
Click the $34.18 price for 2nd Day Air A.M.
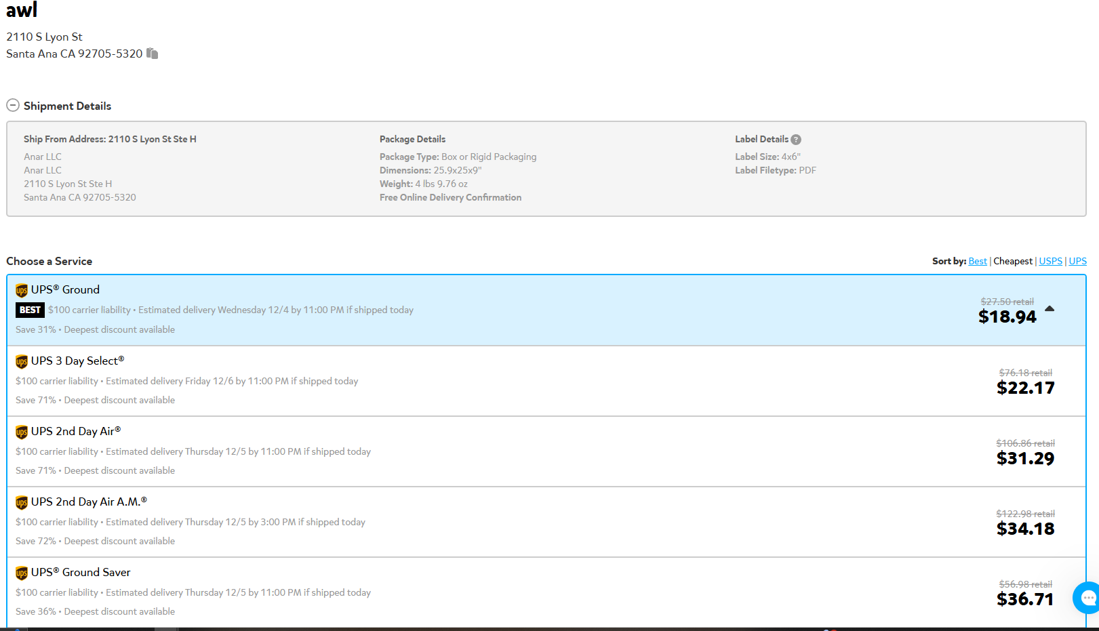1025,529
